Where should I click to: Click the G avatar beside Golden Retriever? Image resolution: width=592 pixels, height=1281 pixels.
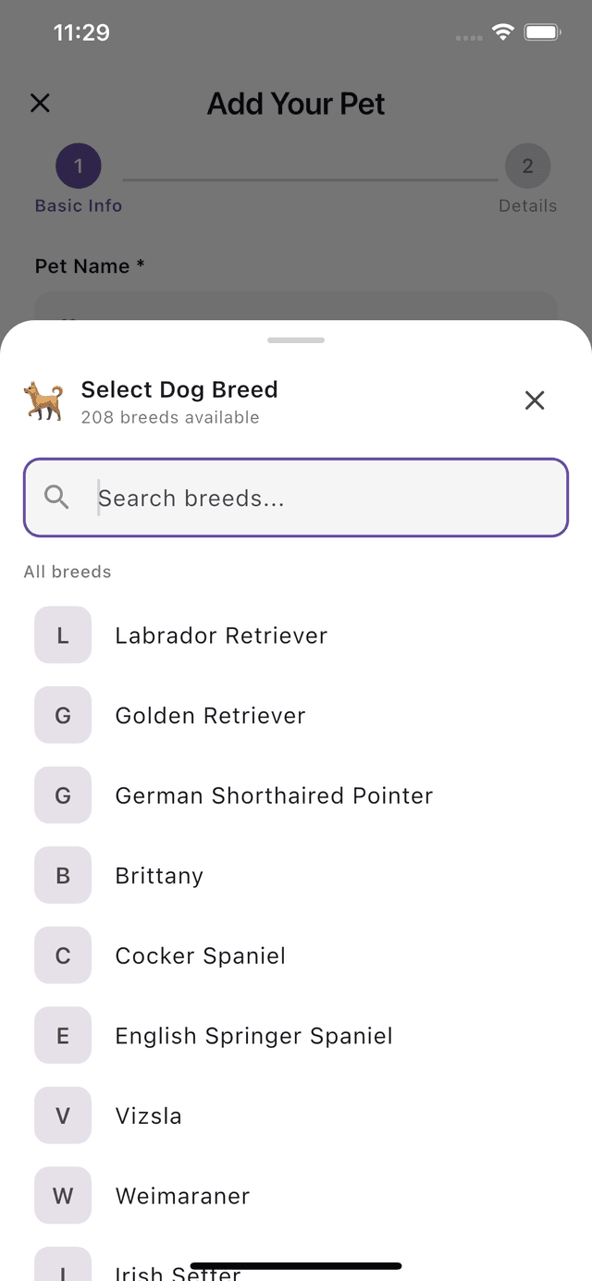62,715
